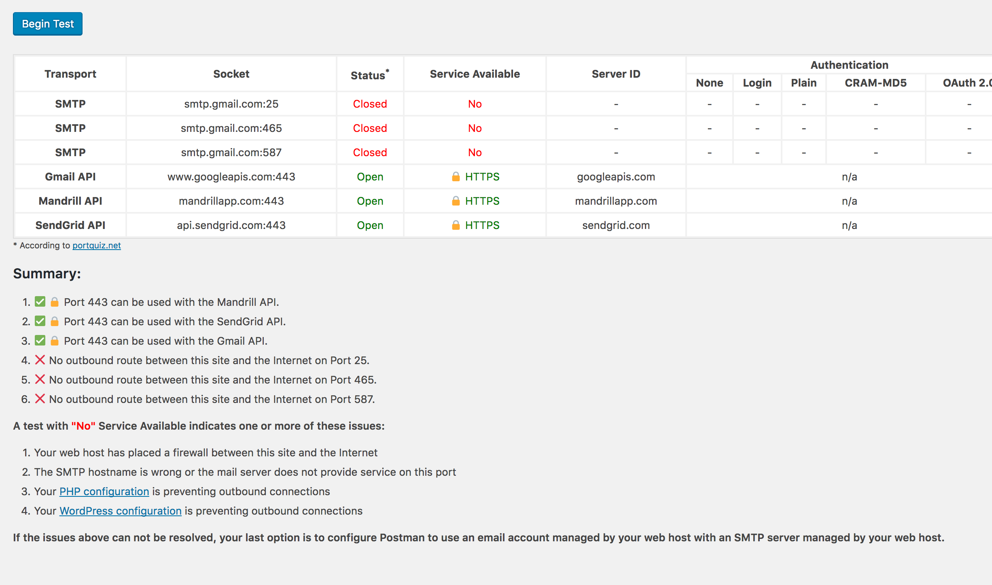
Task: Click the lock icon beside Gmail API HTTPS
Action: pyautogui.click(x=456, y=177)
